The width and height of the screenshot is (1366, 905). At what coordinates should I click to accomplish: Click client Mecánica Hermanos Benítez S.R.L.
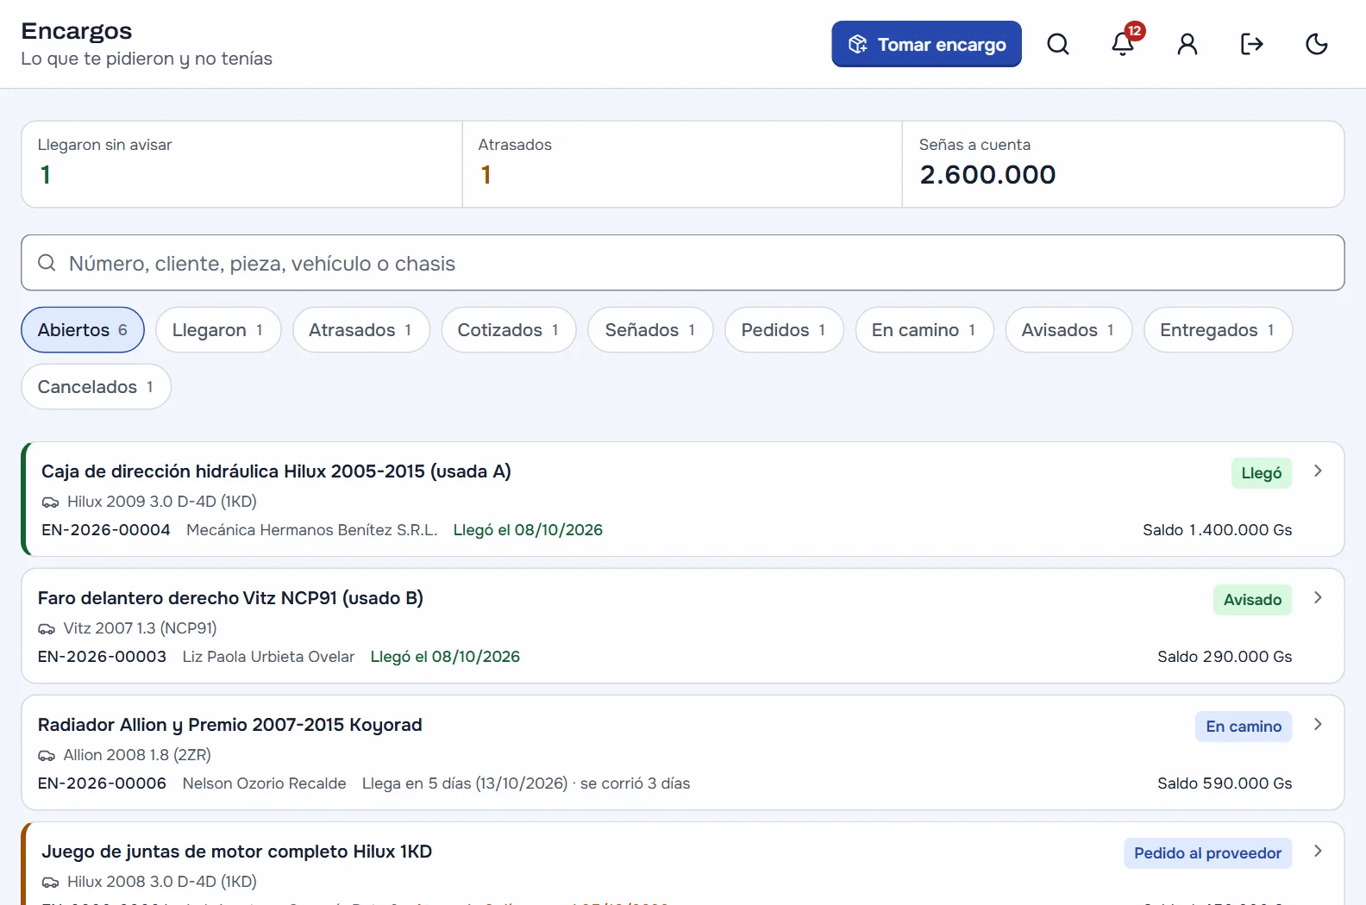pyautogui.click(x=312, y=530)
